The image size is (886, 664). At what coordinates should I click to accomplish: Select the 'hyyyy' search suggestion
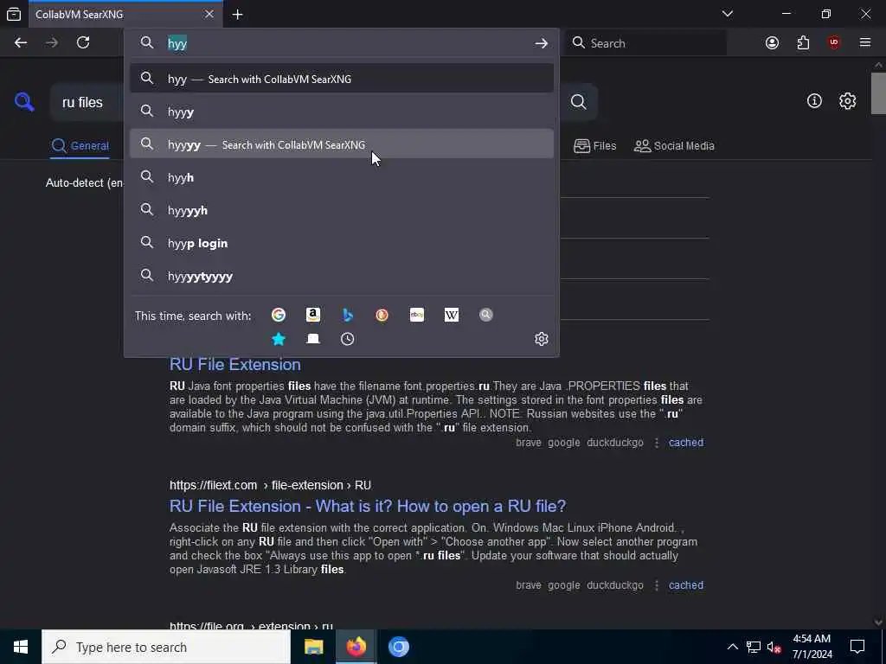[341, 144]
